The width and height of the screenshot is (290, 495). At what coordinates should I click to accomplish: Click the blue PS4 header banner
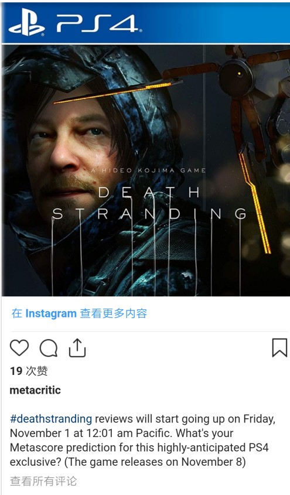[x=146, y=23]
